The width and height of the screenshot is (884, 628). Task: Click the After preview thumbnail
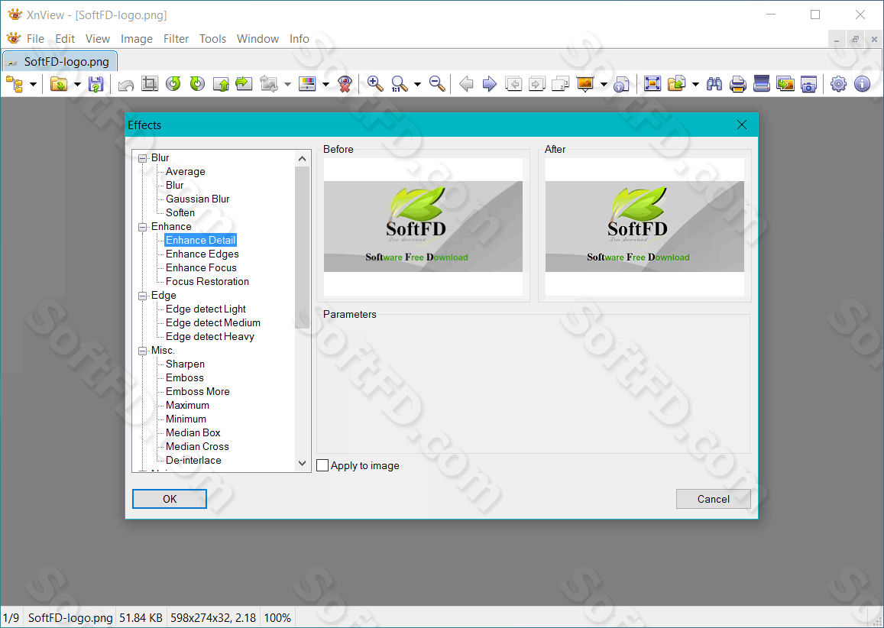[x=644, y=227]
